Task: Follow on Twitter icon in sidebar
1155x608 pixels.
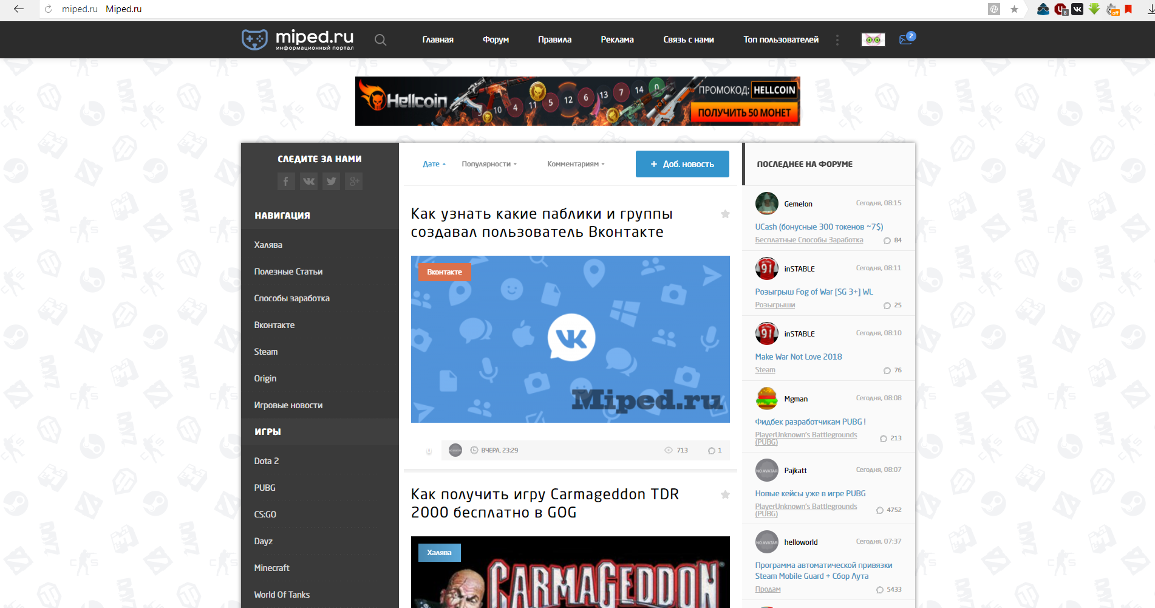Action: pyautogui.click(x=331, y=181)
